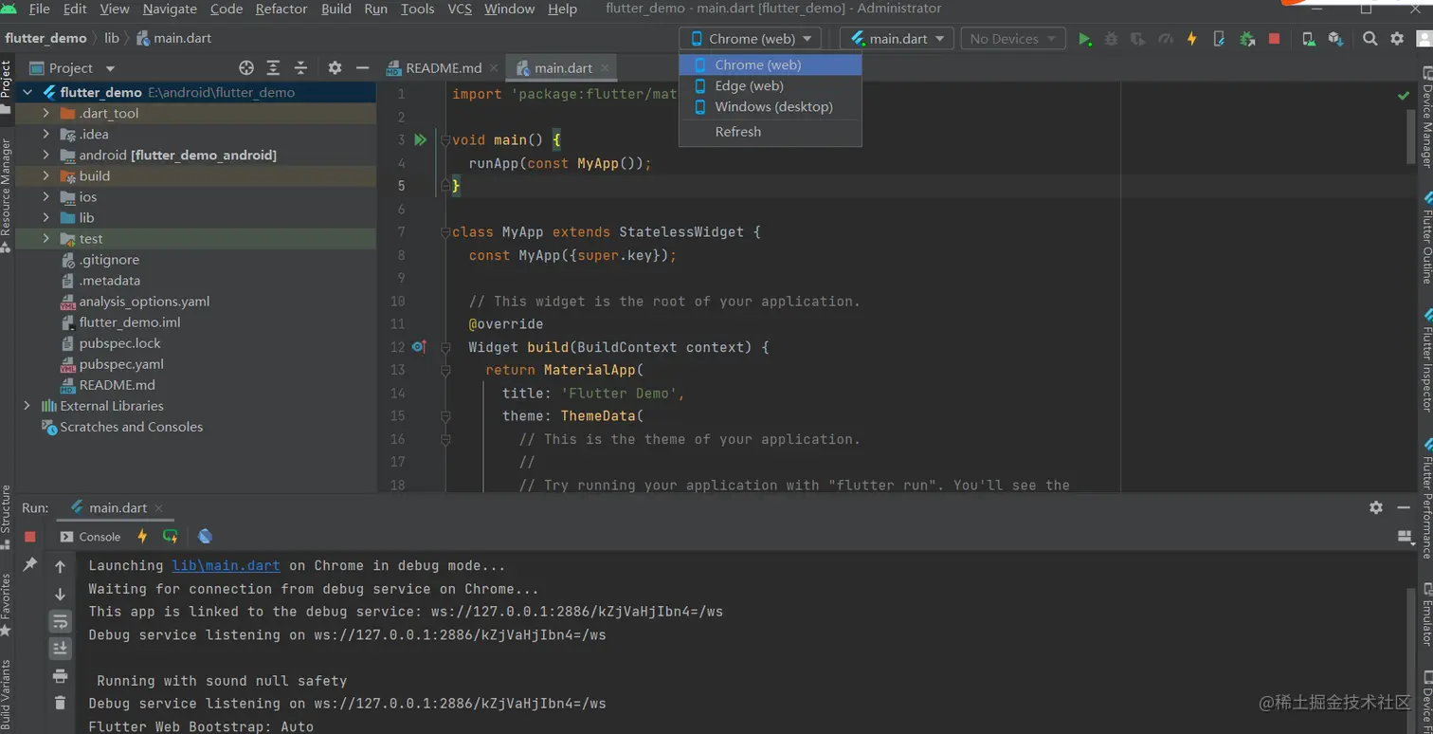Viewport: 1433px width, 734px height.
Task: Open the Flutter Outline side panel
Action: point(1425,238)
